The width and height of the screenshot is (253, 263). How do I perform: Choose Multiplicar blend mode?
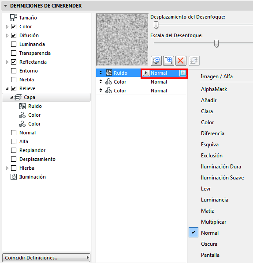[x=213, y=222]
